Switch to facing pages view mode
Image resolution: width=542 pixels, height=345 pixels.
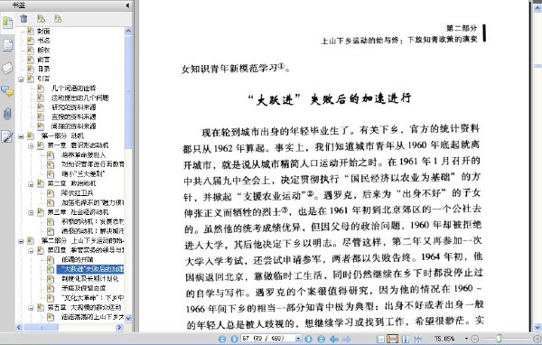coord(406,339)
